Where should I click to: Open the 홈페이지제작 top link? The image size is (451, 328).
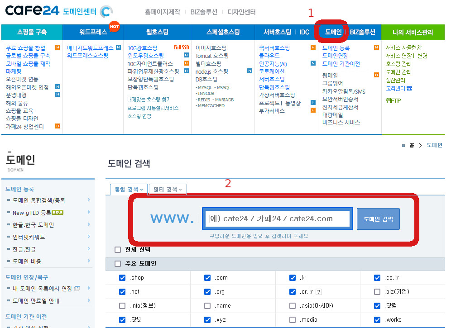[x=163, y=12]
